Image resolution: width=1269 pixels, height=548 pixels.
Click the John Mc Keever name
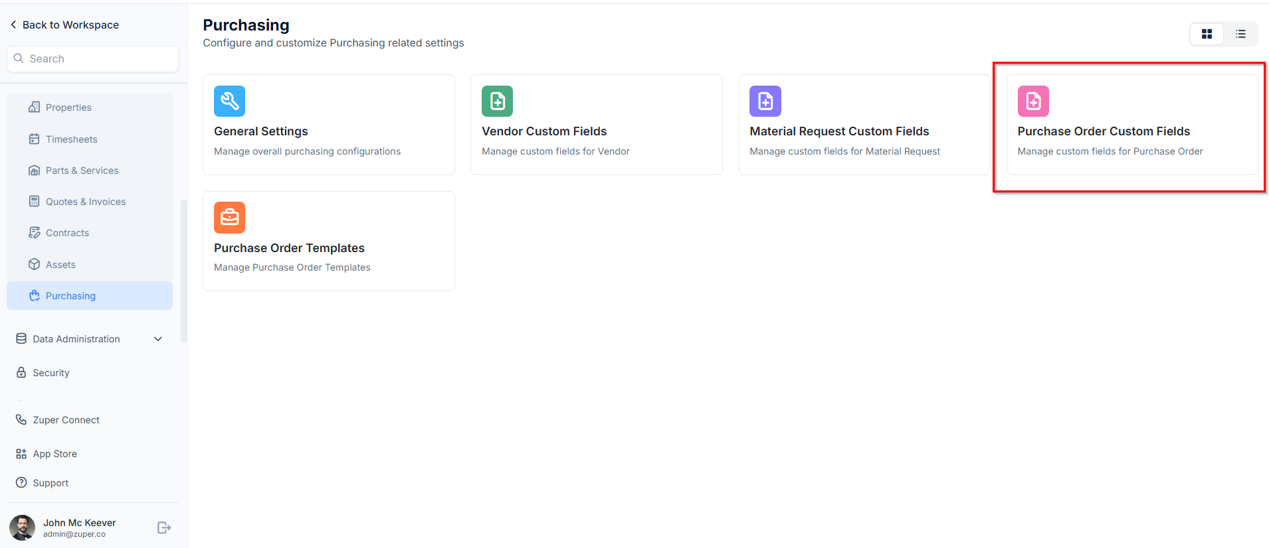(80, 523)
